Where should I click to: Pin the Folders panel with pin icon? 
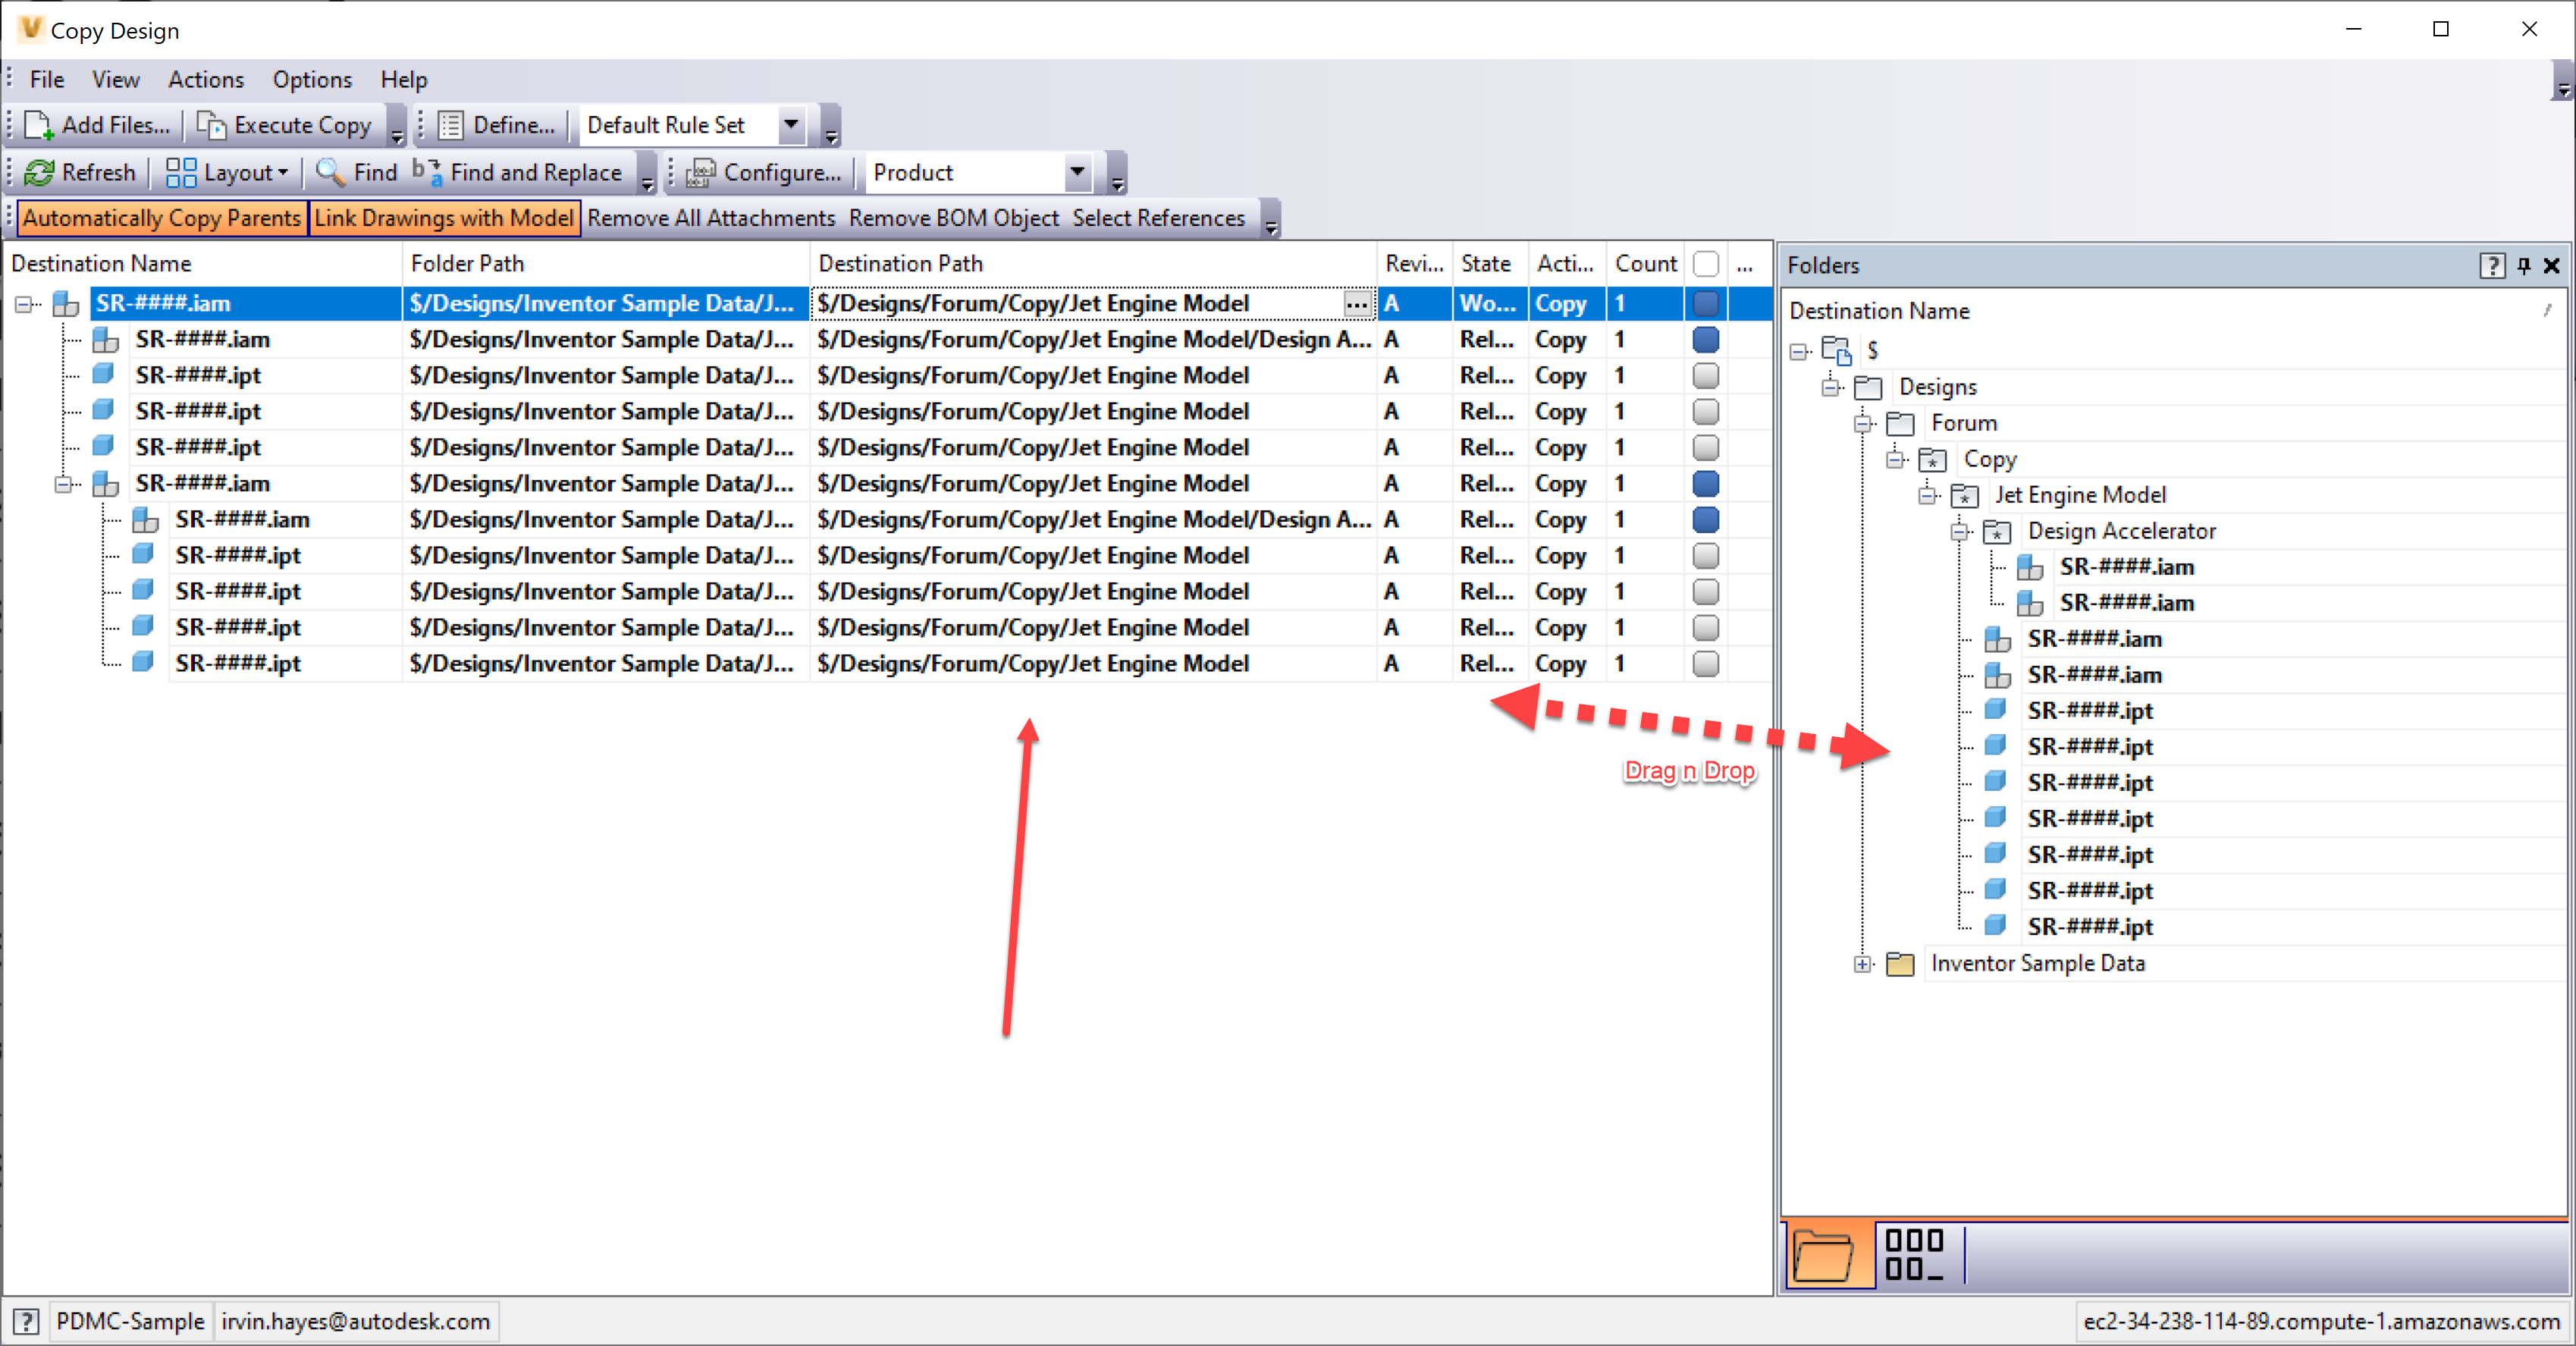click(x=2523, y=265)
